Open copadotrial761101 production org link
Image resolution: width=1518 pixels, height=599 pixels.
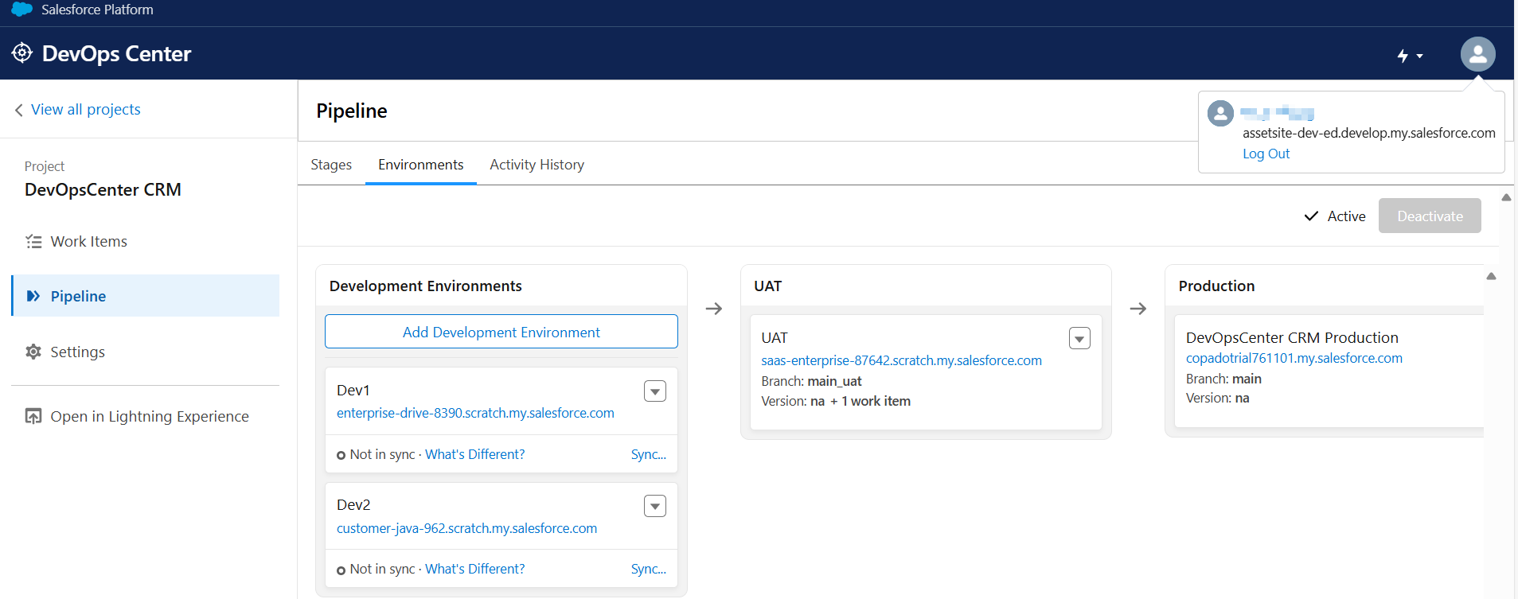pyautogui.click(x=1294, y=358)
